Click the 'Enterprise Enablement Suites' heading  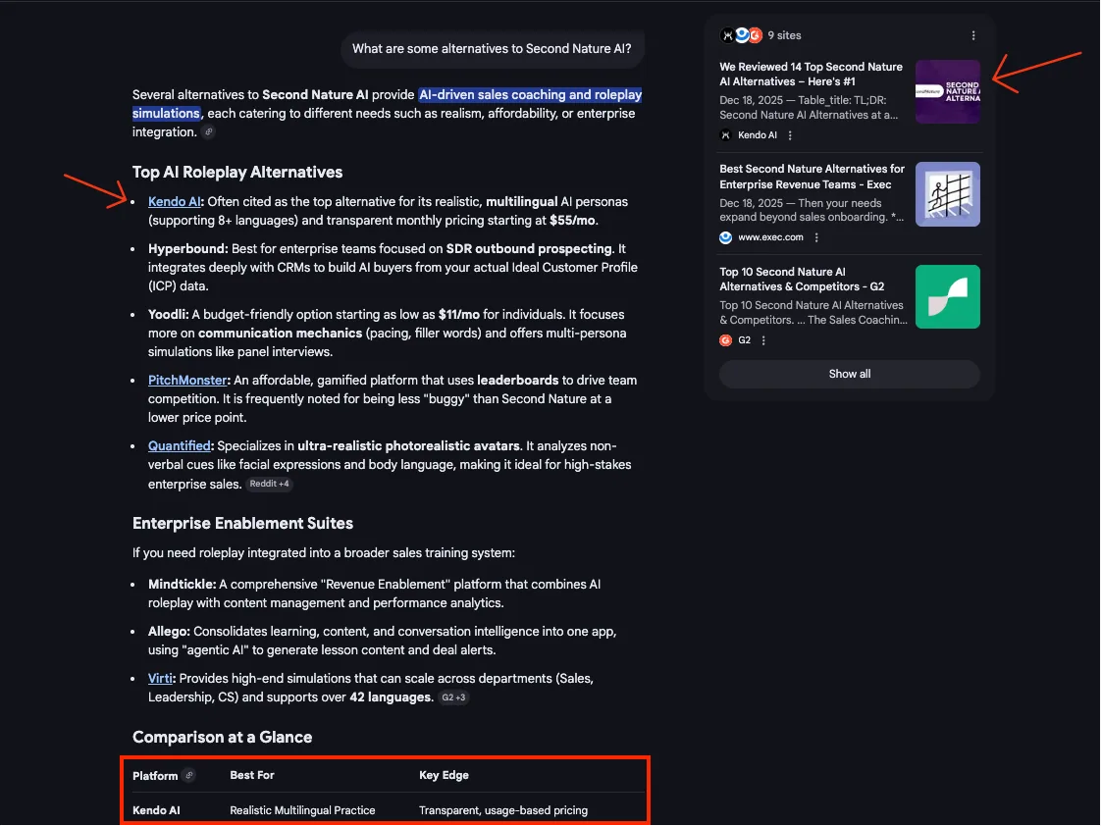[243, 524]
